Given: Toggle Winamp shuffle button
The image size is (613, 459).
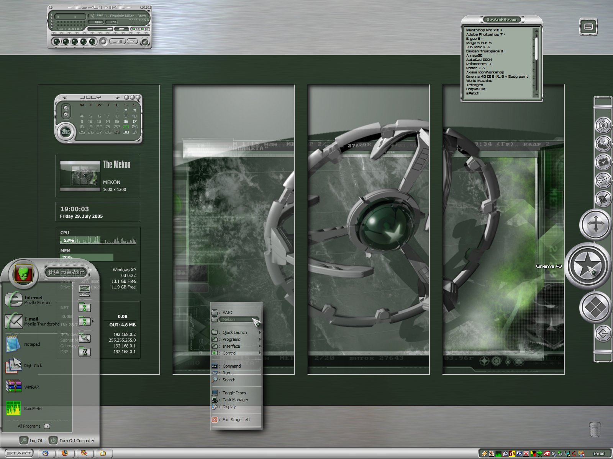Looking at the screenshot, I should point(118,41).
